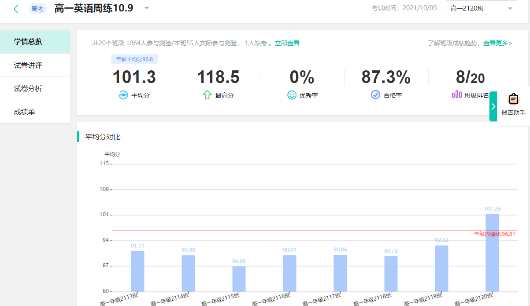Click the 91.11 bar value label

click(137, 246)
